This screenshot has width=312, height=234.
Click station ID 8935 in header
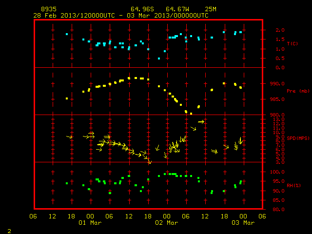49,9
